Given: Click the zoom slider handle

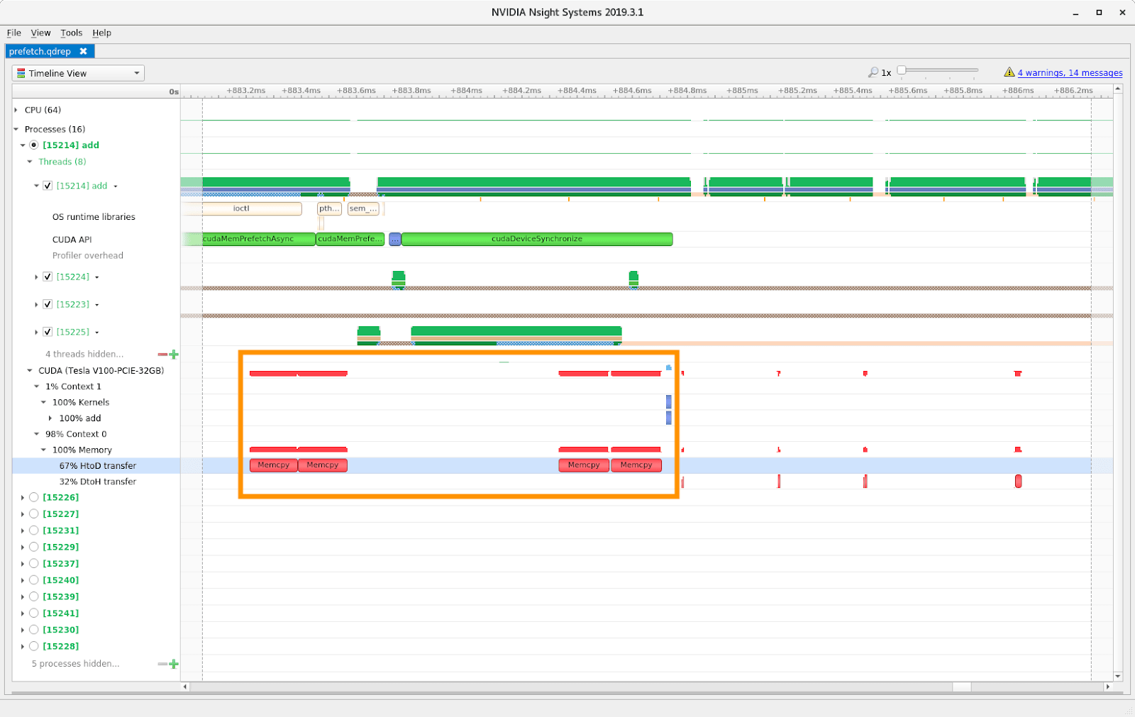Looking at the screenshot, I should coord(902,70).
